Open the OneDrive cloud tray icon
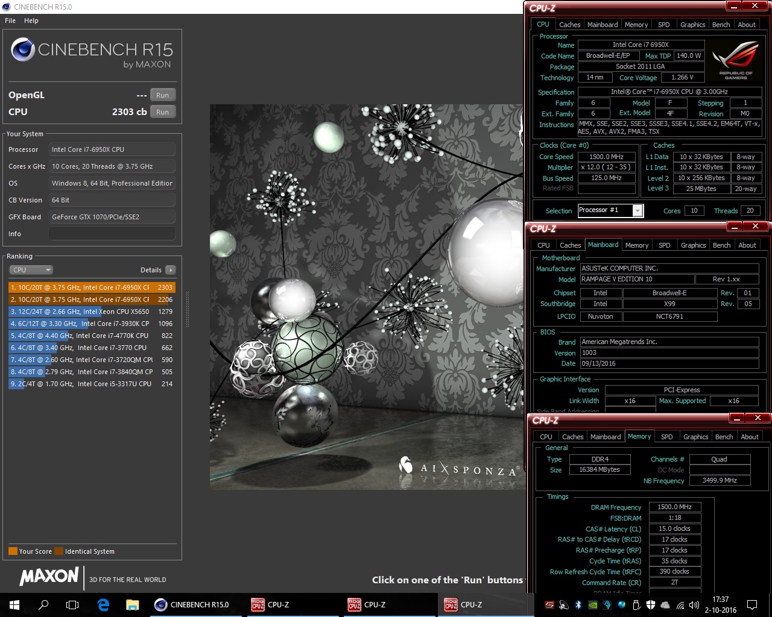 (x=665, y=605)
